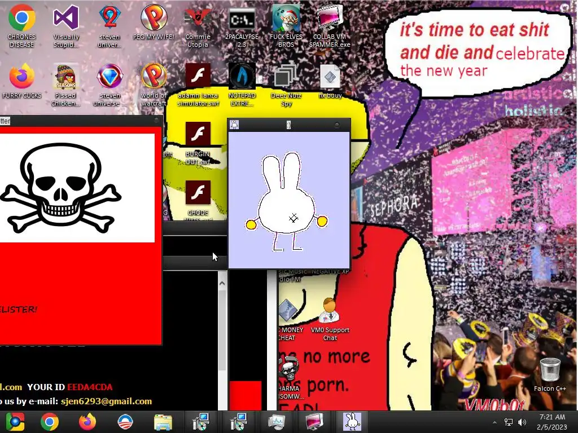Select the elf game icon beside COLLAB VM SPAMMER
This screenshot has height=433, width=578.
[x=286, y=26]
